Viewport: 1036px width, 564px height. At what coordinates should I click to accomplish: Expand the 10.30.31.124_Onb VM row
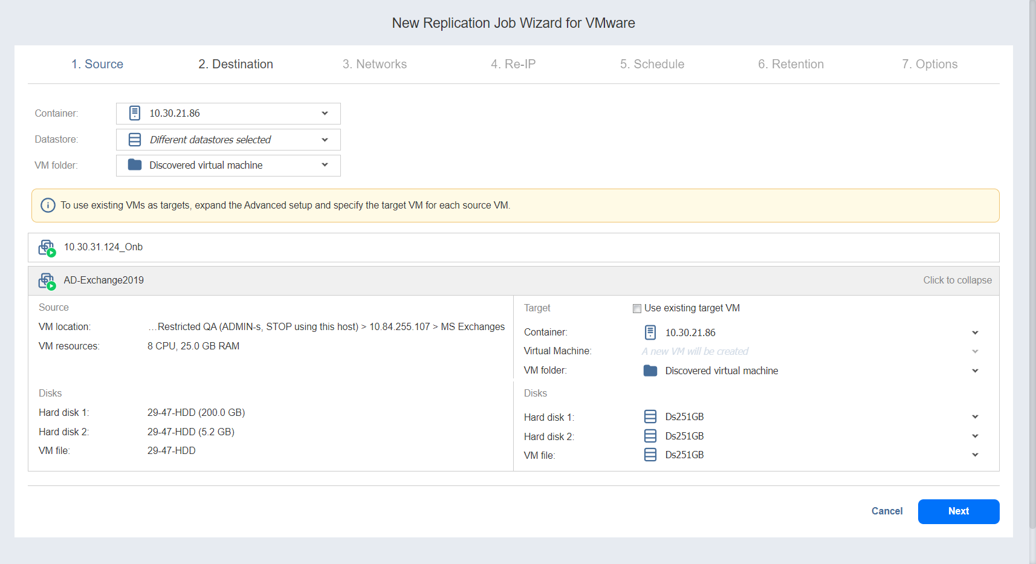coord(514,247)
